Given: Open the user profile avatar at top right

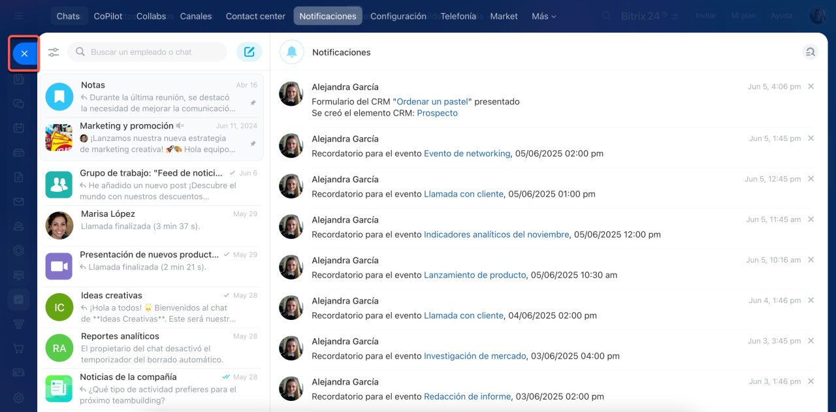Looking at the screenshot, I should pyautogui.click(x=818, y=16).
